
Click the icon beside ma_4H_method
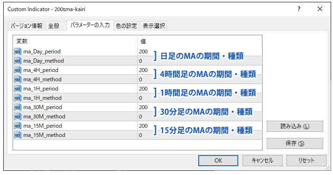18,79
